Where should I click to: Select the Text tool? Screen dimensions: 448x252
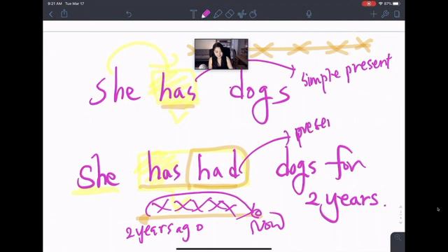(x=193, y=14)
